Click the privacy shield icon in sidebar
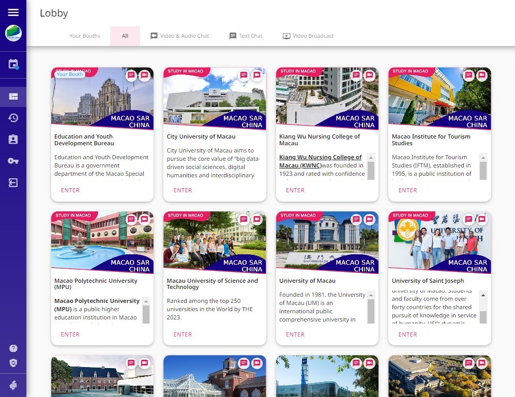The image size is (515, 397). pos(13,363)
